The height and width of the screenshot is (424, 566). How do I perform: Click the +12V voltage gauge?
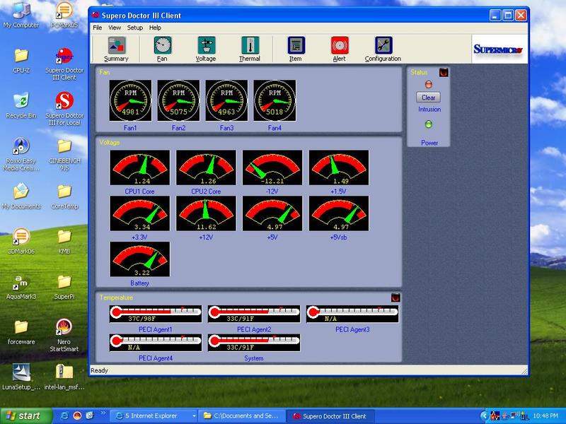click(x=206, y=213)
